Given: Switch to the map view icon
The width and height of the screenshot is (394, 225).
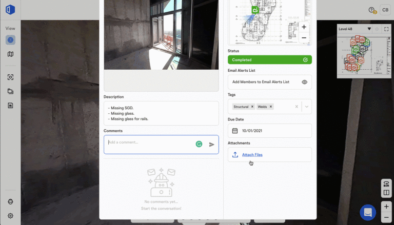Looking at the screenshot, I should coord(10,54).
